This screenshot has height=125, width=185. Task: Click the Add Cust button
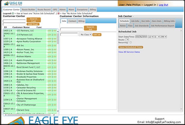point(33,24)
